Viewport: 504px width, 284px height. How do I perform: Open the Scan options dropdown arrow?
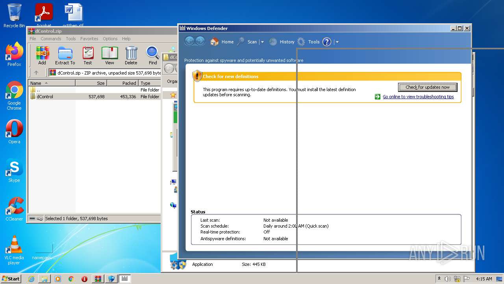click(262, 42)
